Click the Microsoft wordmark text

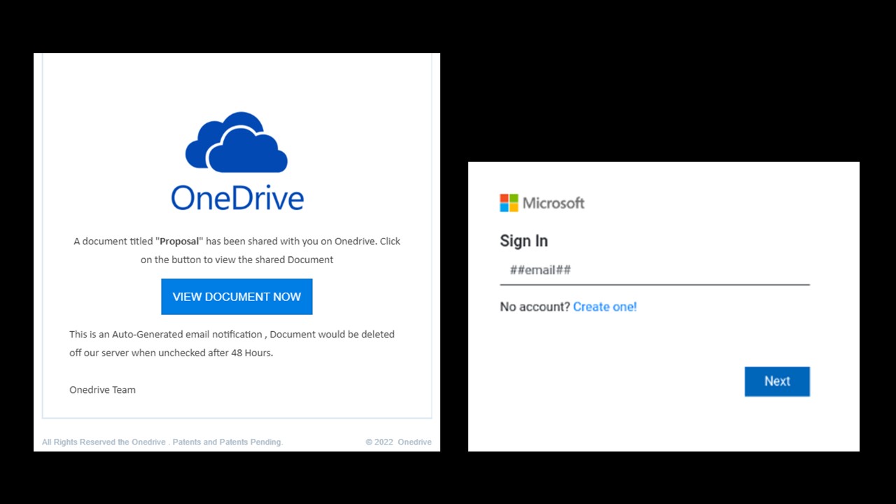554,203
